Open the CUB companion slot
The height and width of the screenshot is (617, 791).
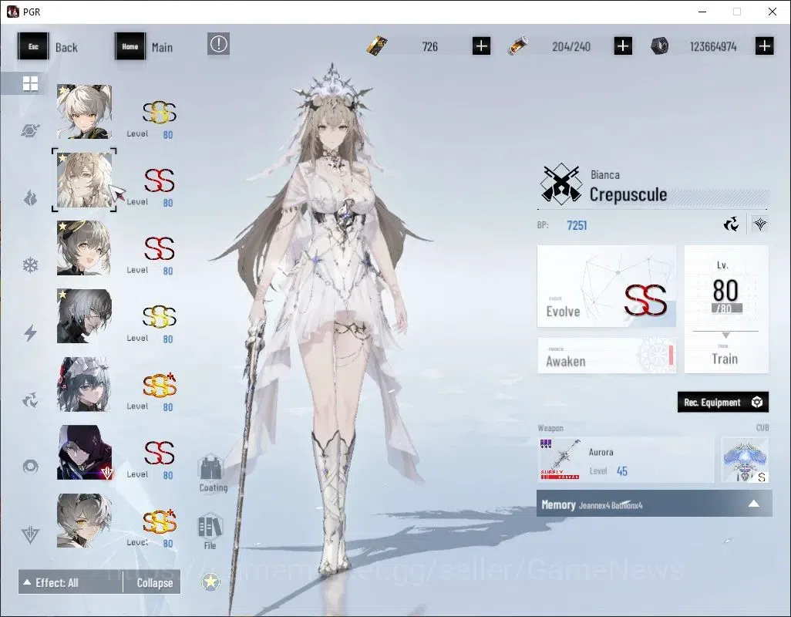(745, 460)
